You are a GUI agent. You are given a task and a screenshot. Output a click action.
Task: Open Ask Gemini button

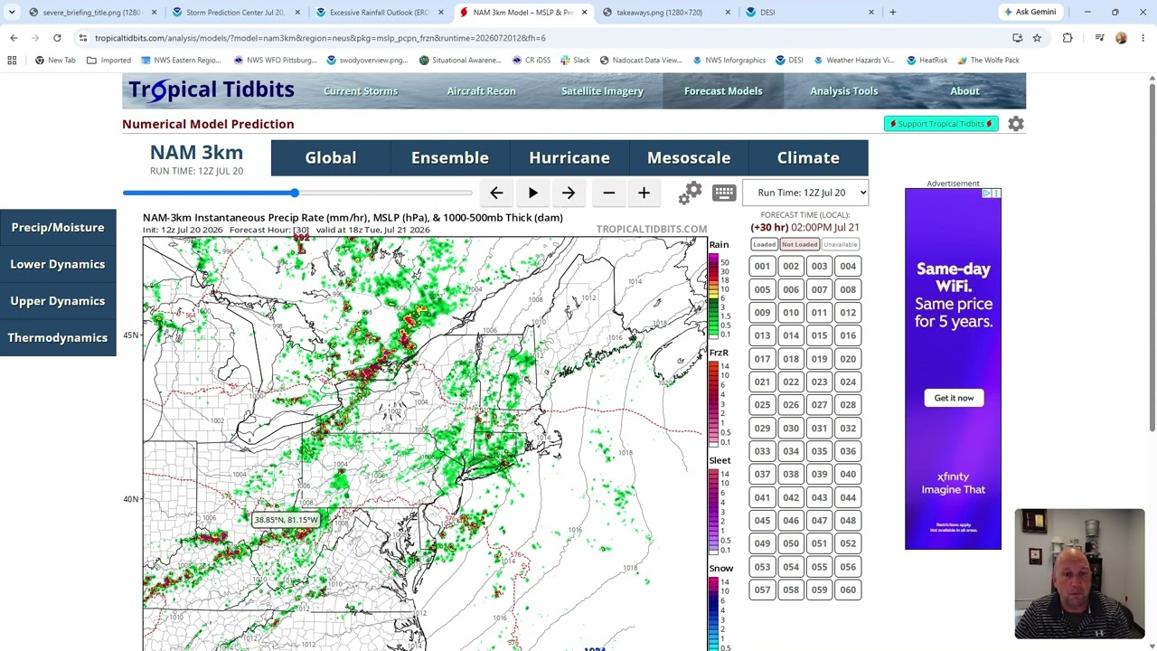[x=1029, y=12]
